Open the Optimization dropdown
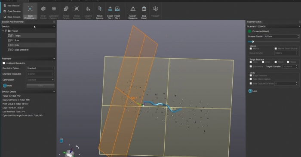 [40, 80]
